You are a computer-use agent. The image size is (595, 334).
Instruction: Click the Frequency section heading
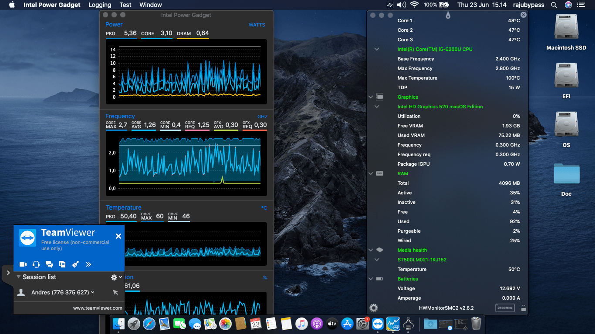tap(120, 116)
